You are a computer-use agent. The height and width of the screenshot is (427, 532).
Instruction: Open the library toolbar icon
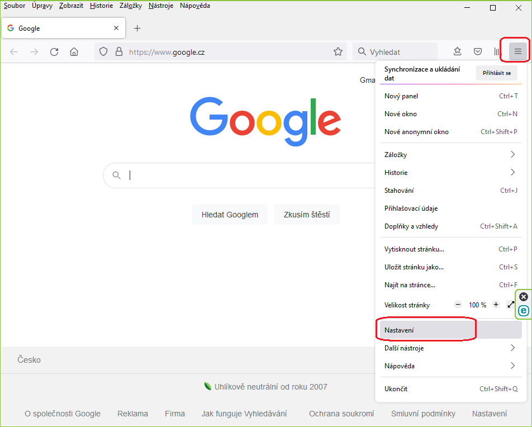click(497, 51)
